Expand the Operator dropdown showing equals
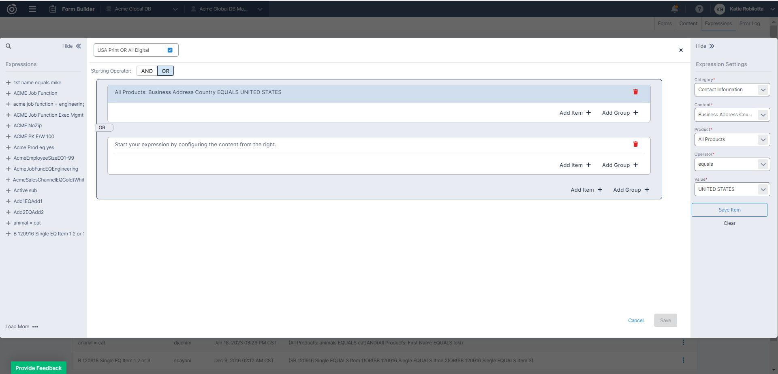Image resolution: width=778 pixels, height=374 pixels. pyautogui.click(x=732, y=164)
